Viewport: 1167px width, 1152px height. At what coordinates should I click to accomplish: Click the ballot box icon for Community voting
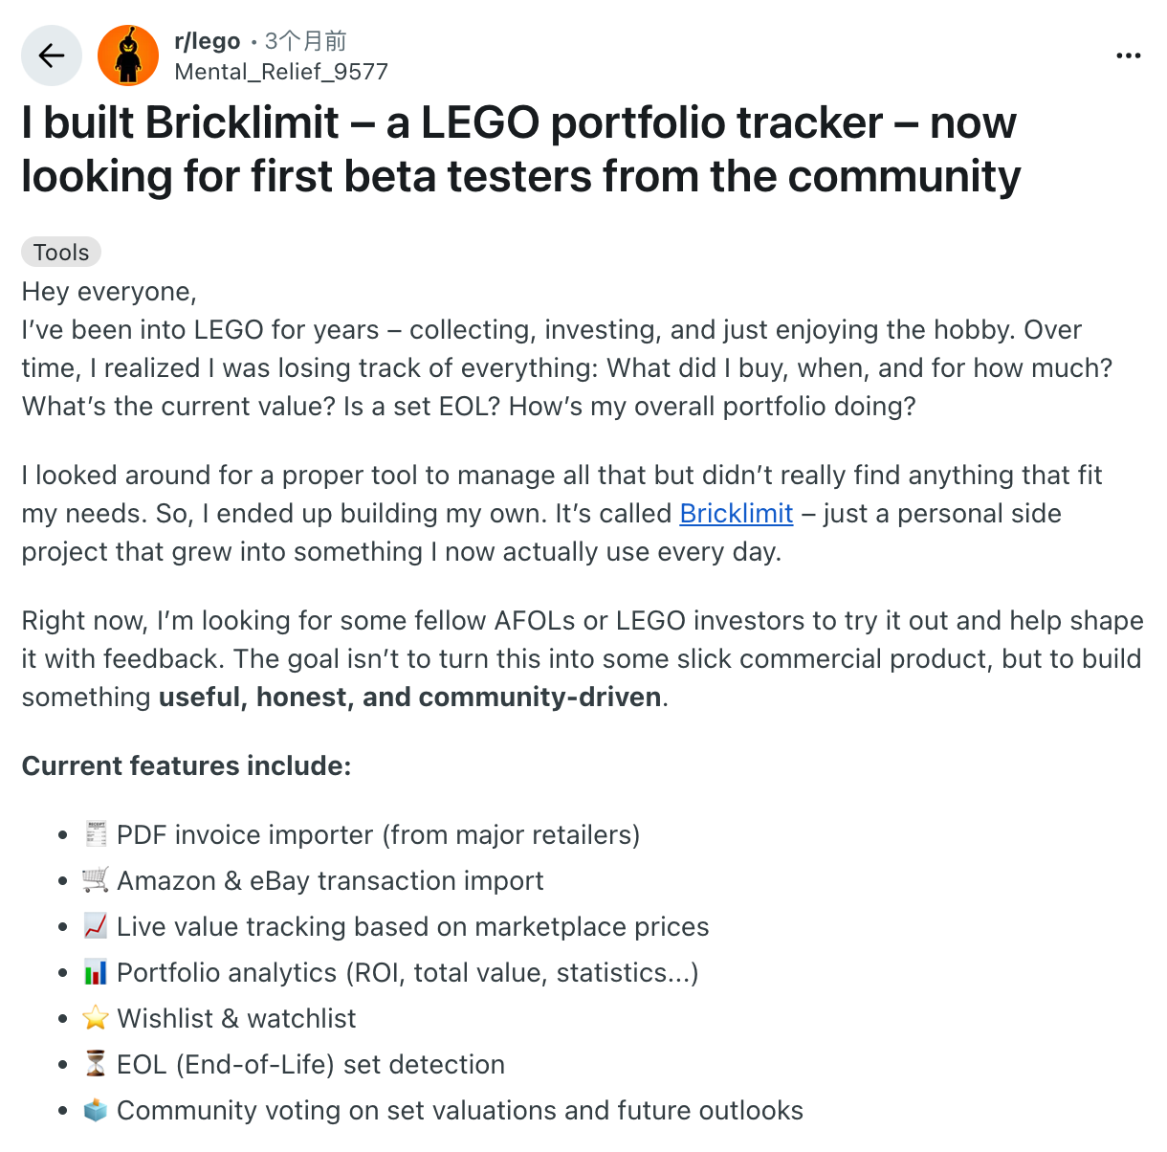pyautogui.click(x=96, y=1110)
